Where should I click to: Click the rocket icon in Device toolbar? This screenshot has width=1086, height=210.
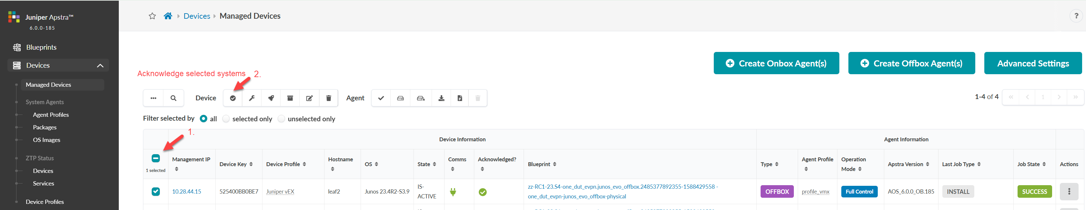271,98
